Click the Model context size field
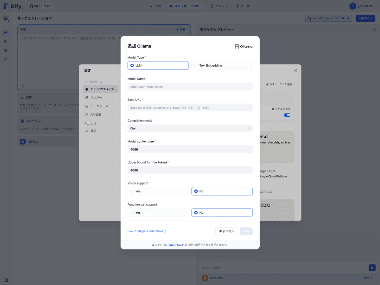The image size is (380, 285). coord(190,149)
